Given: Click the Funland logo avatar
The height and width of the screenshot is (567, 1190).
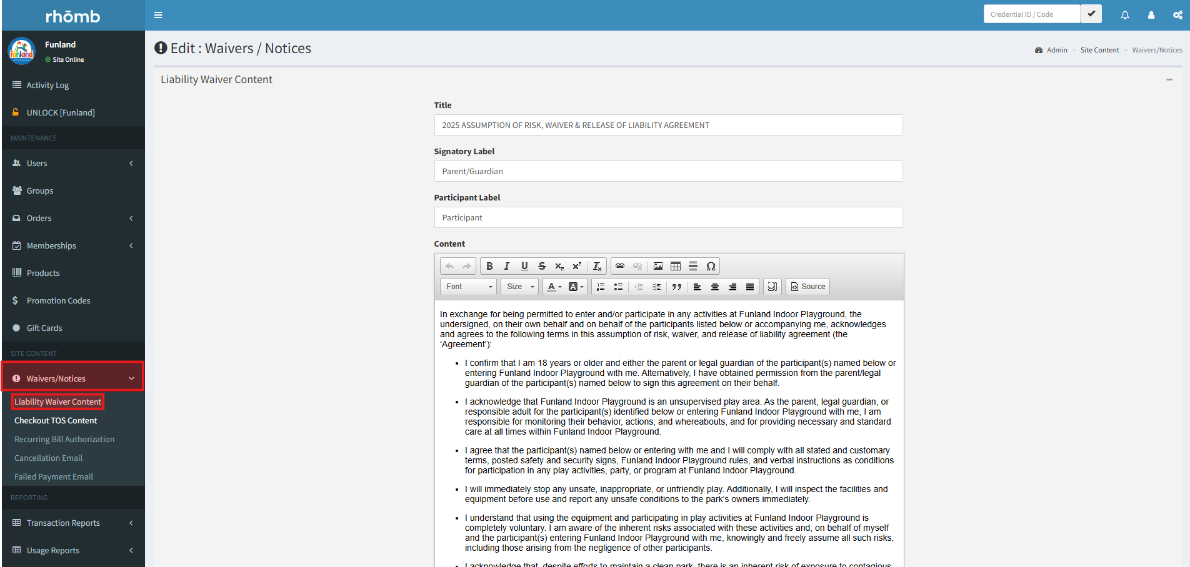Looking at the screenshot, I should (22, 51).
